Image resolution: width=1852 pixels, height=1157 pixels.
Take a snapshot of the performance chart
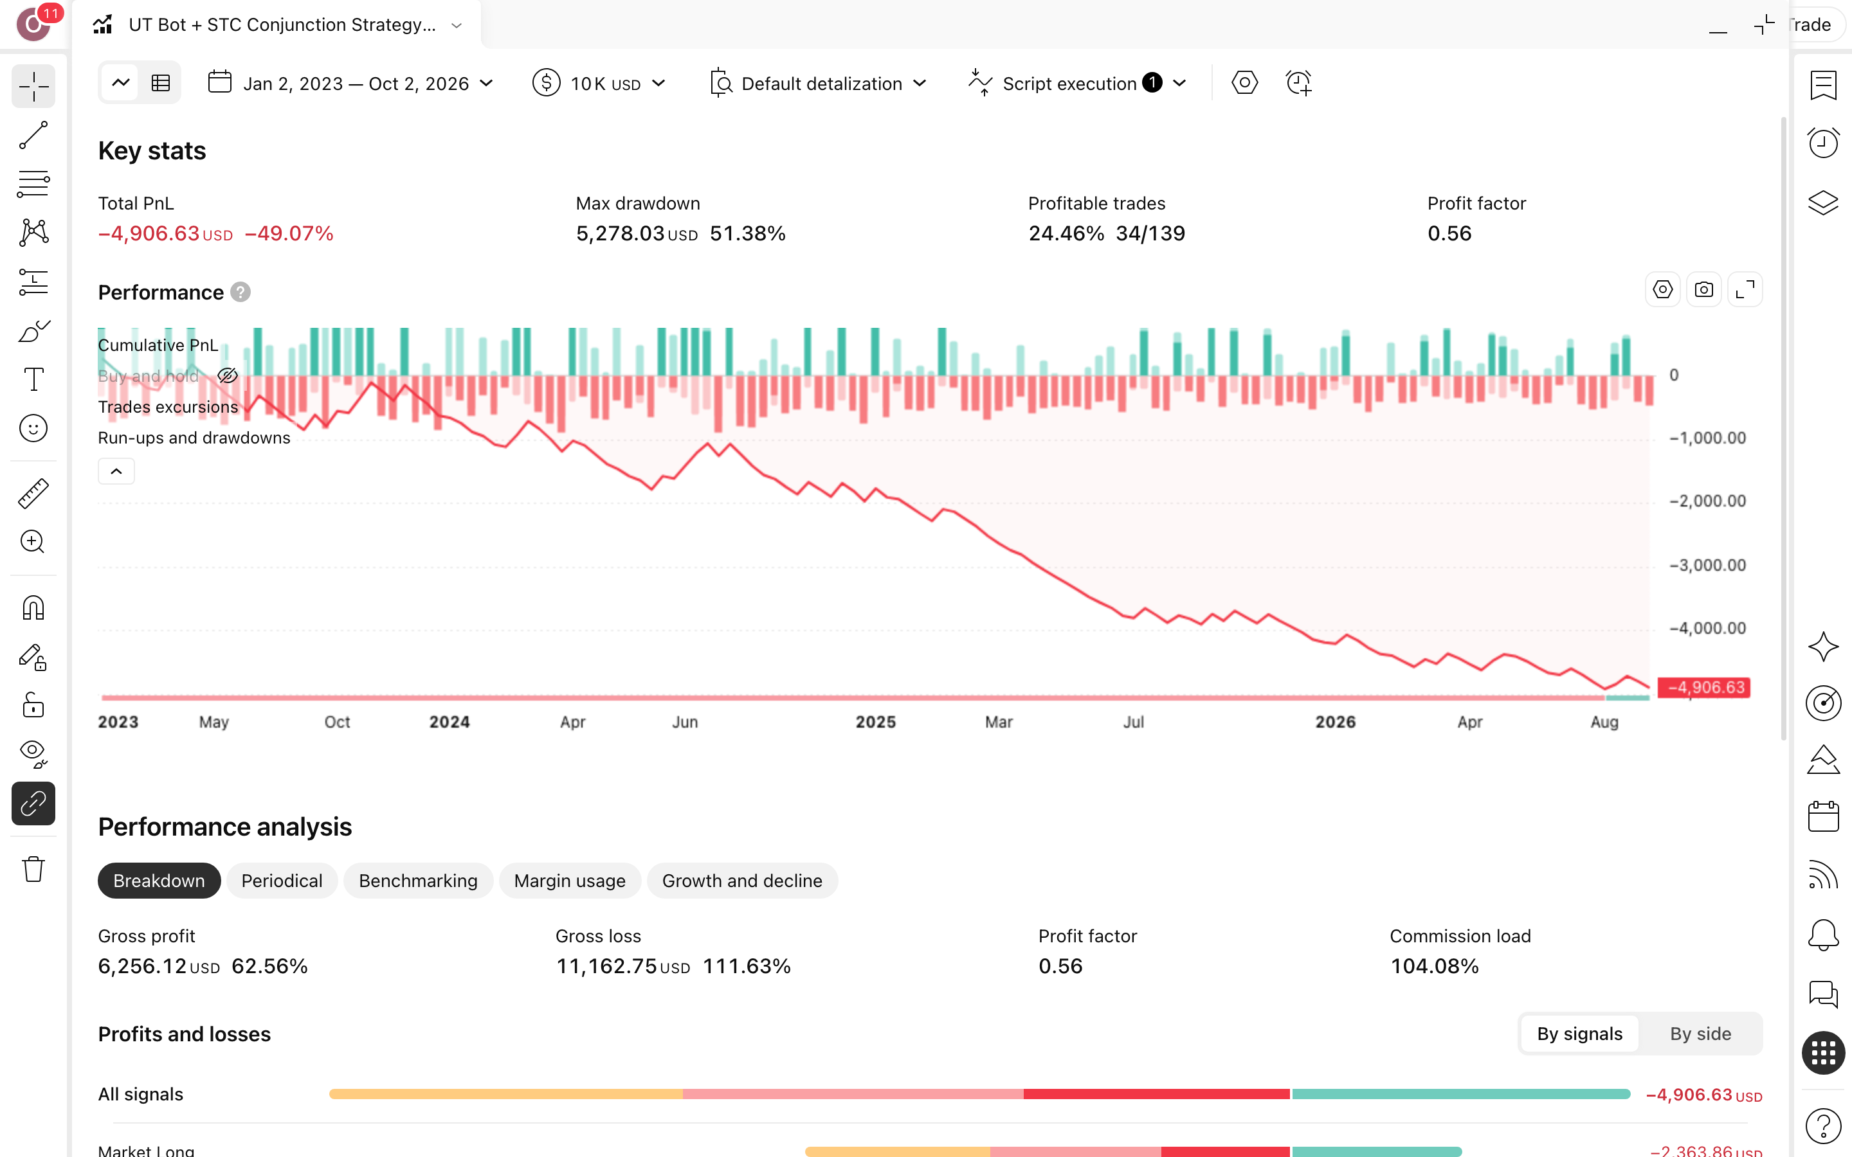[1703, 290]
